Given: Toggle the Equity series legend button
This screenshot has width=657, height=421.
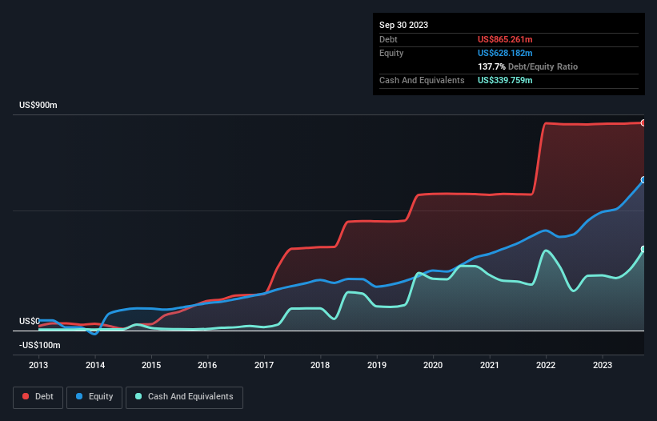Looking at the screenshot, I should 94,397.
